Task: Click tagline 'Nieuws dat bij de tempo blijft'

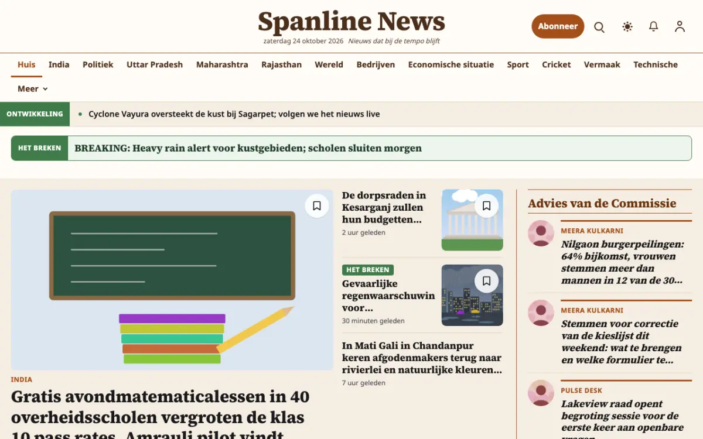Action: (x=394, y=42)
